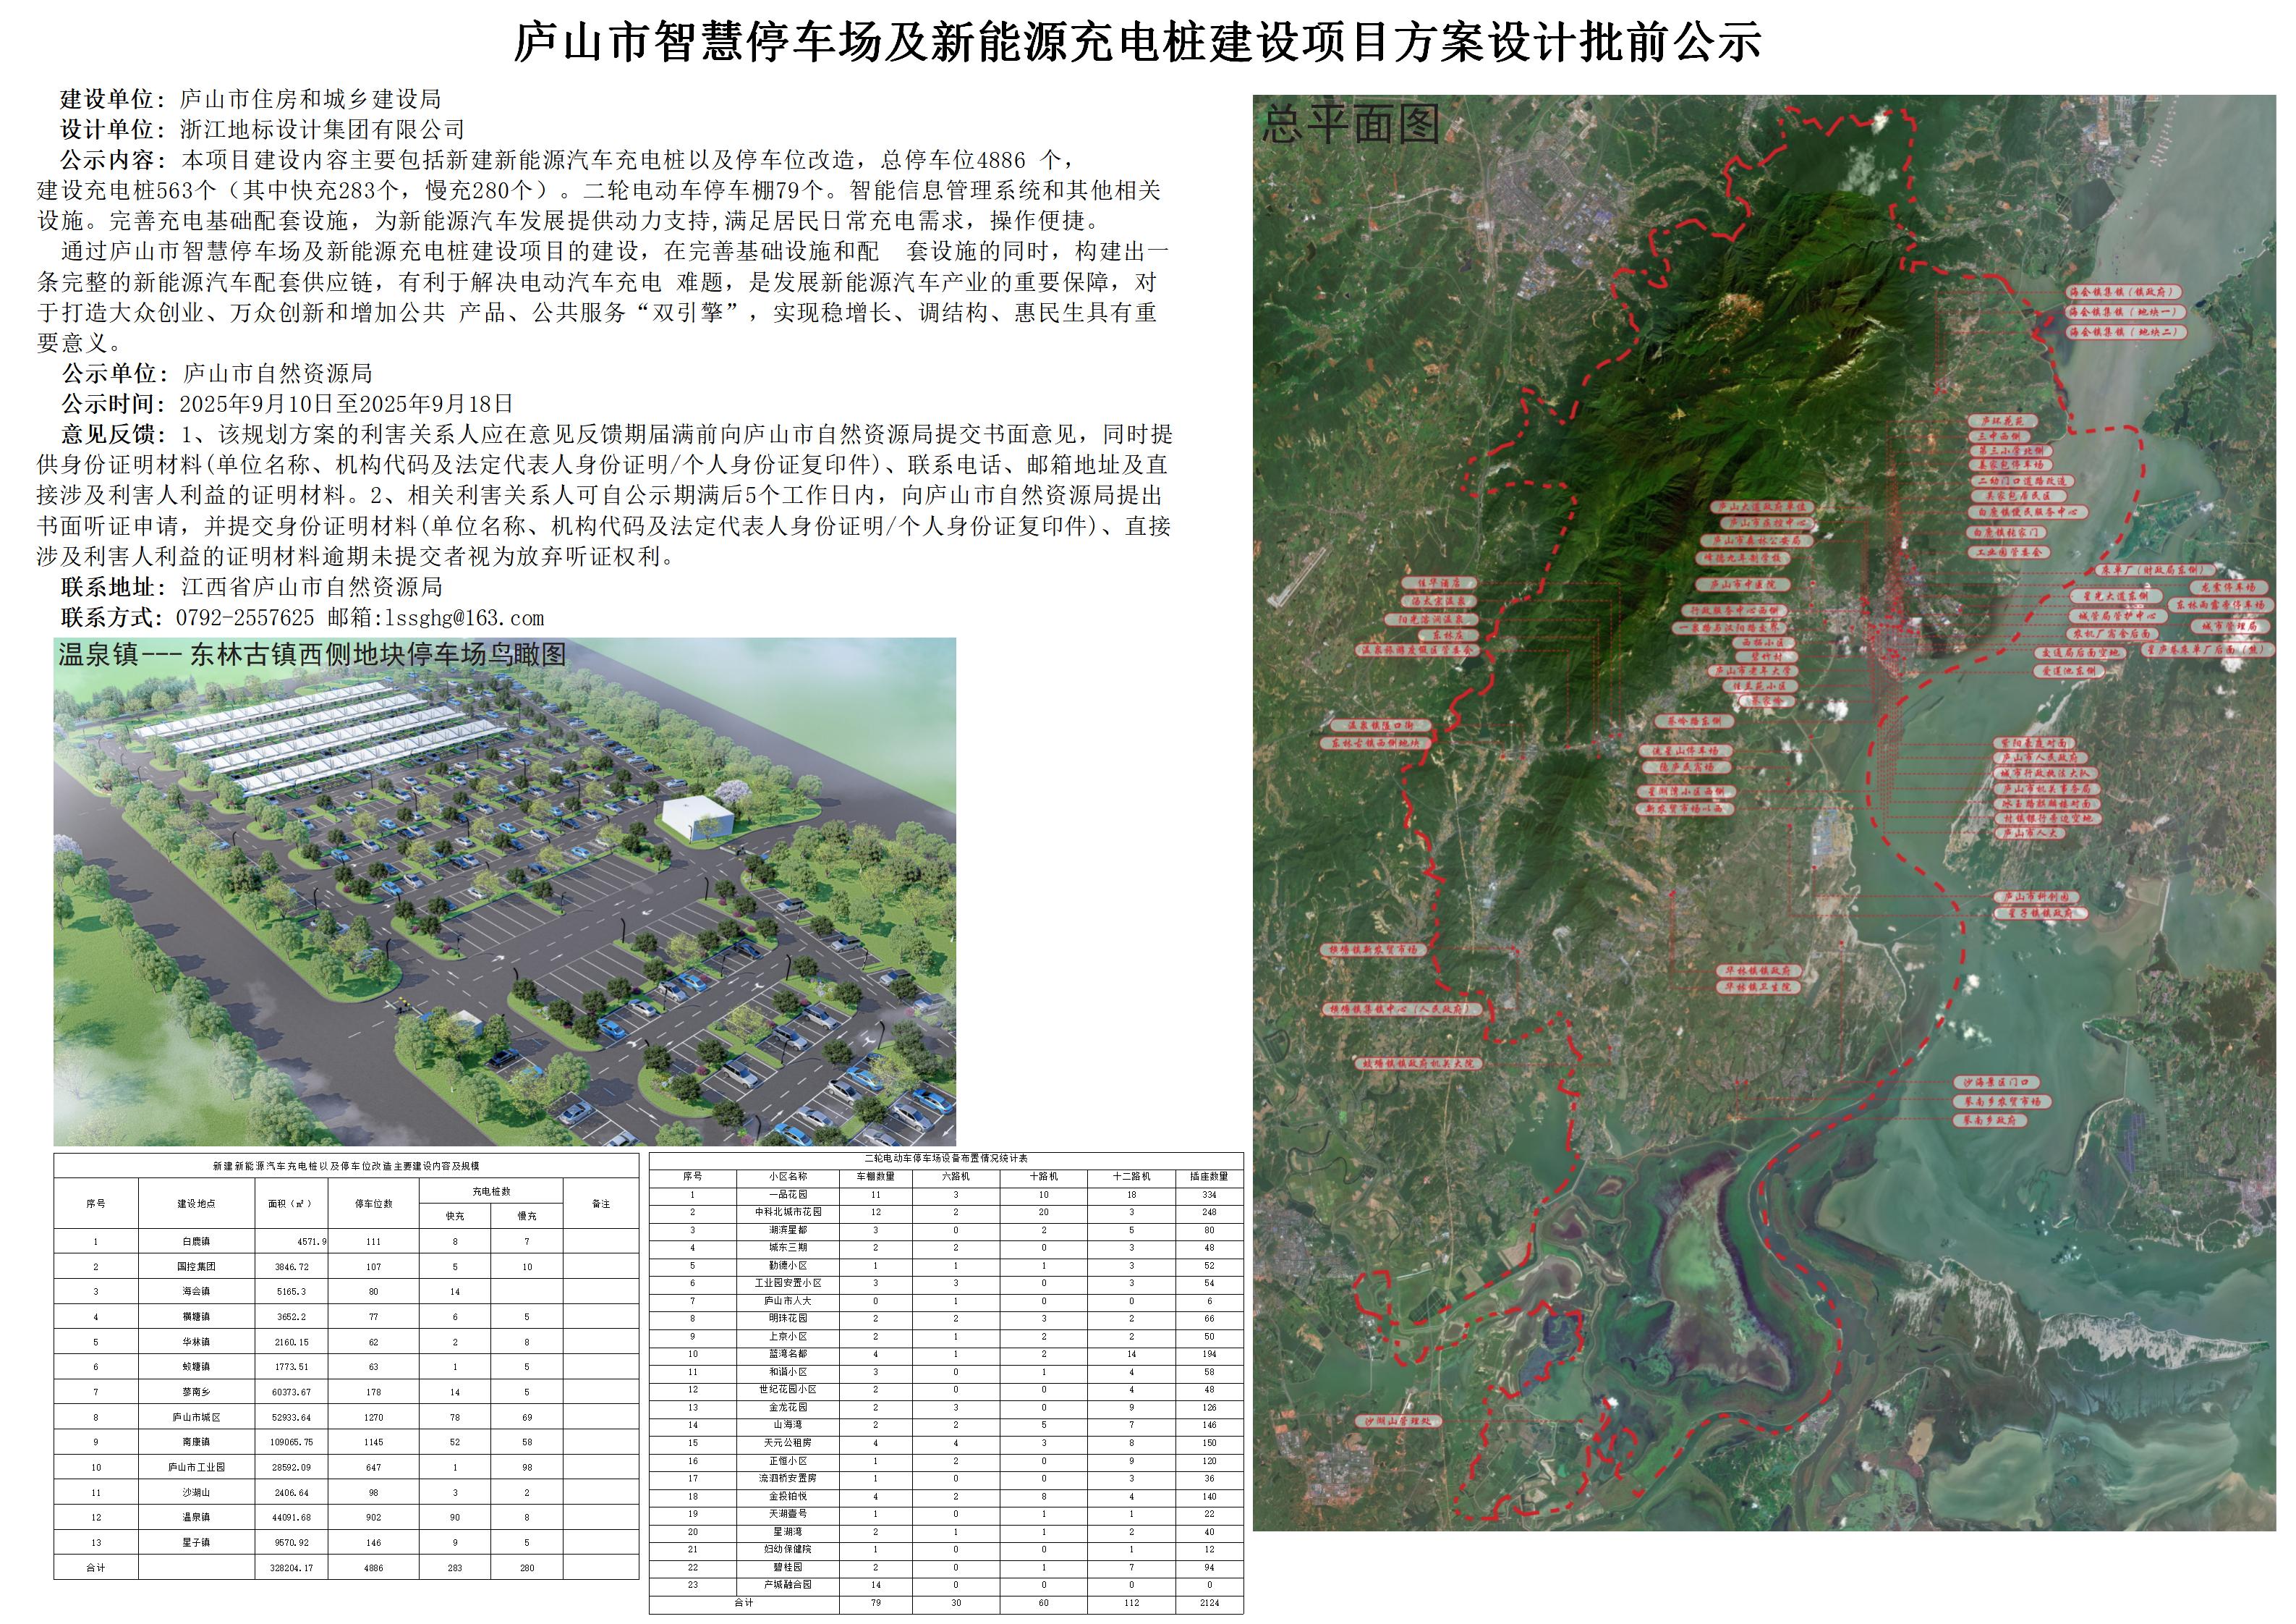
Task: Click the 快充 column header
Action: point(455,1216)
